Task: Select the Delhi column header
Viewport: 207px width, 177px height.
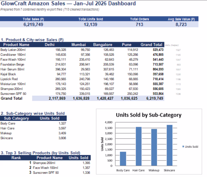Action: (50, 45)
